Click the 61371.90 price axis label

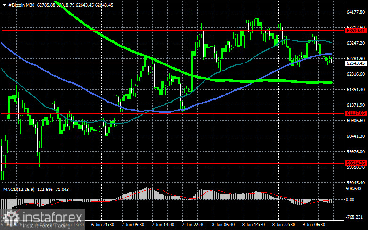click(x=356, y=105)
